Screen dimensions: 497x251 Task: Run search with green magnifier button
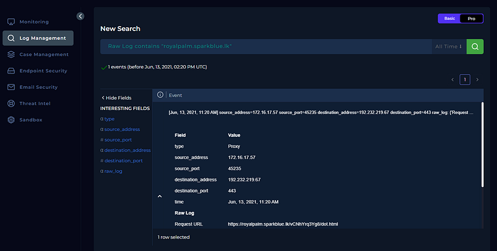(475, 47)
